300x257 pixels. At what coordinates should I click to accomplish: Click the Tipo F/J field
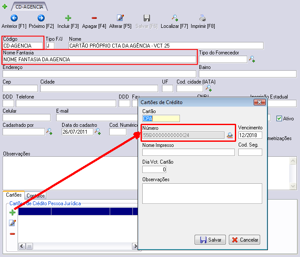click(x=50, y=46)
